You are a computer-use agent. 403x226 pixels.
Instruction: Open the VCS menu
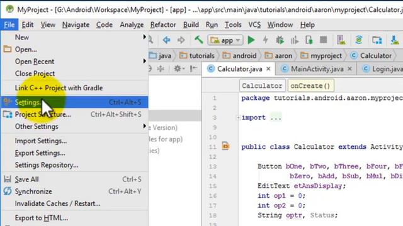254,25
